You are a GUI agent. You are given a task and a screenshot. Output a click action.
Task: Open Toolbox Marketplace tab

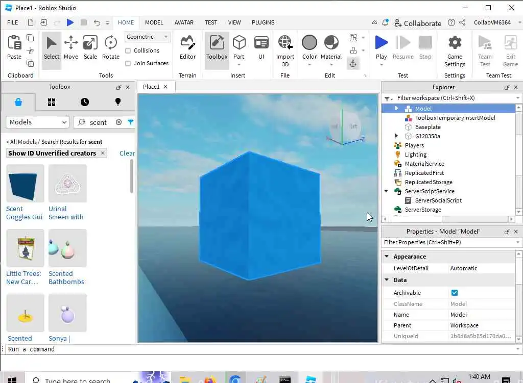18,102
